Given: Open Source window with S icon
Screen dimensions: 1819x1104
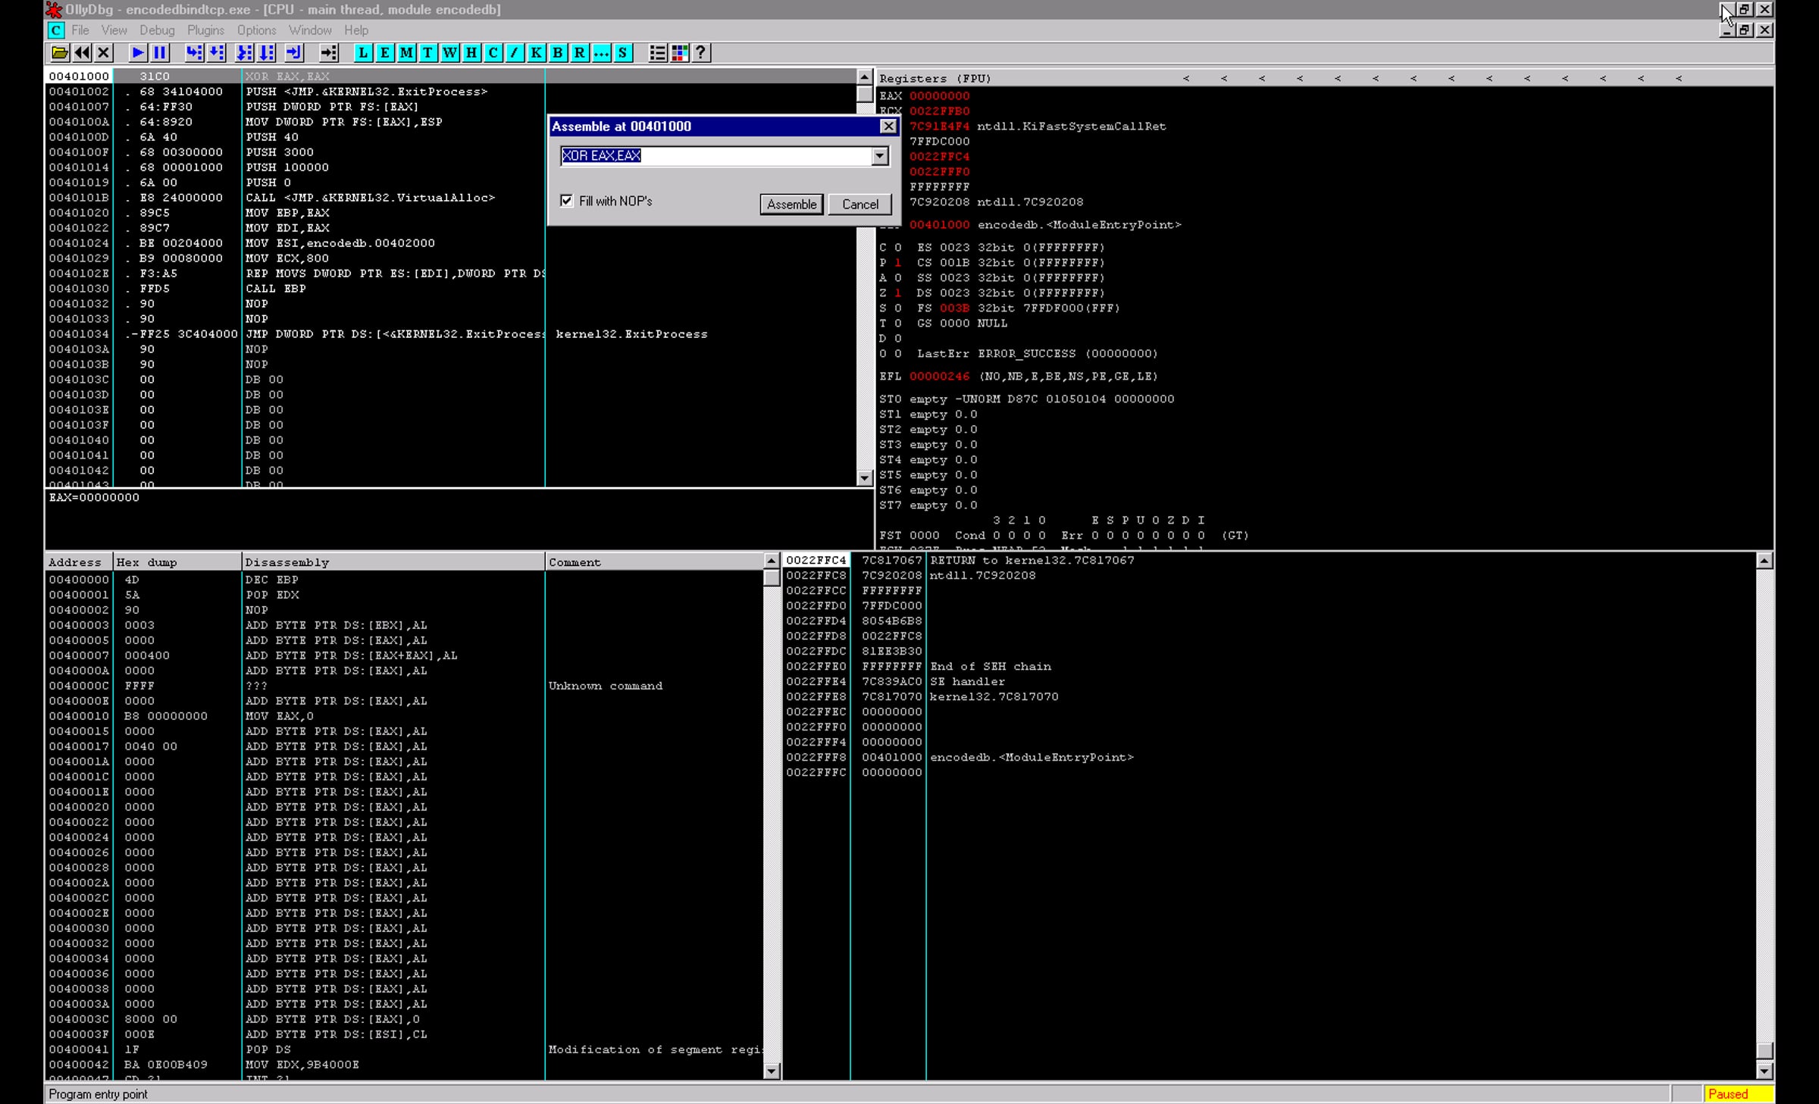Looking at the screenshot, I should click(x=622, y=52).
